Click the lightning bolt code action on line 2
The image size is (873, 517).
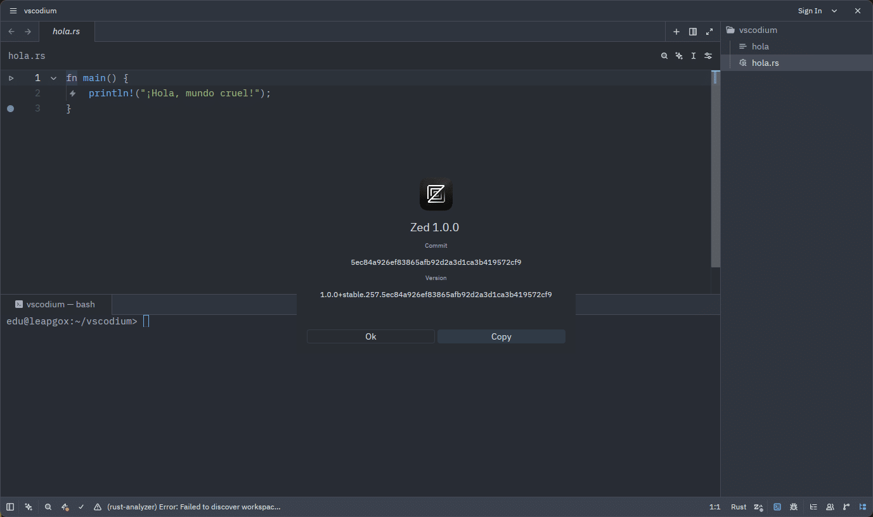click(x=72, y=93)
